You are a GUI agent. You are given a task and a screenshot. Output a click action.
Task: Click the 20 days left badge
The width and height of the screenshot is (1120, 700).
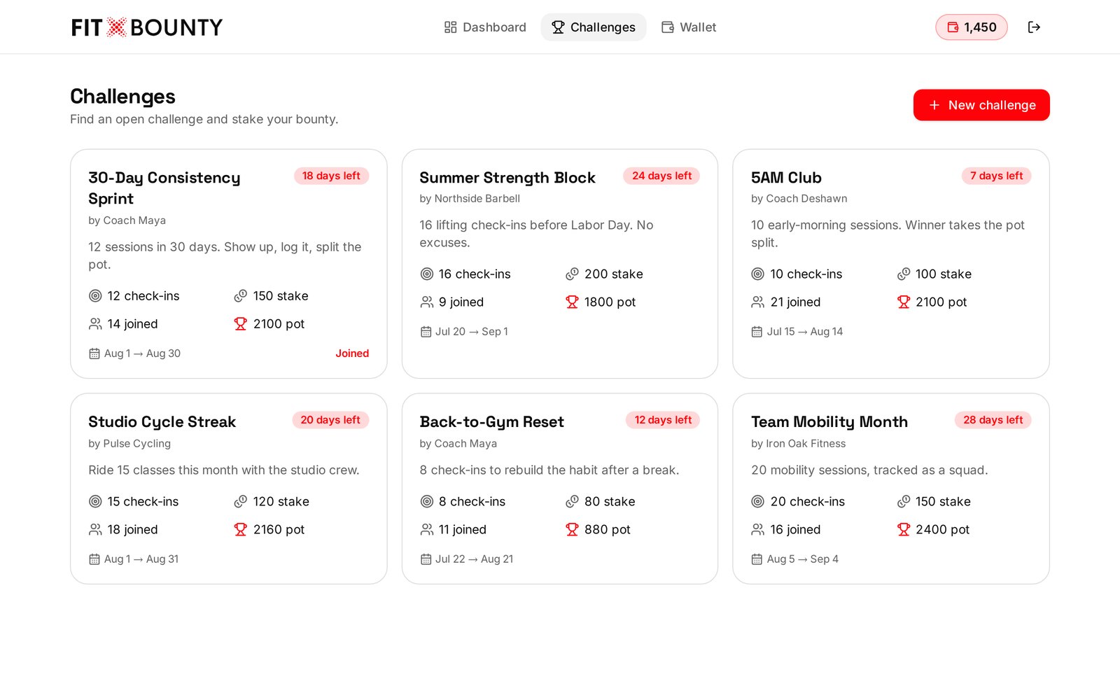click(330, 420)
